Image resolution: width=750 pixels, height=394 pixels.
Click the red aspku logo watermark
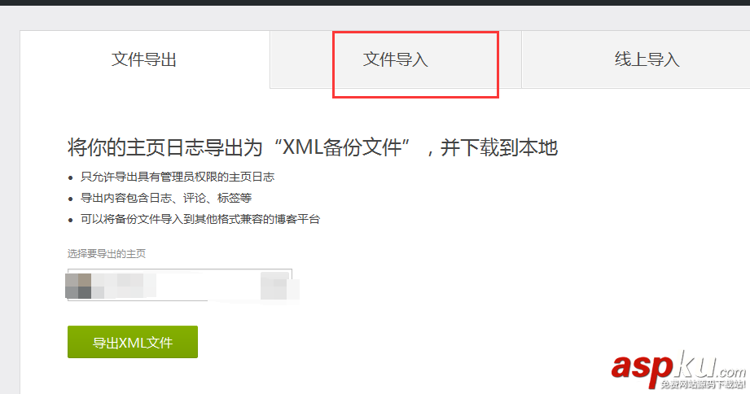click(643, 367)
